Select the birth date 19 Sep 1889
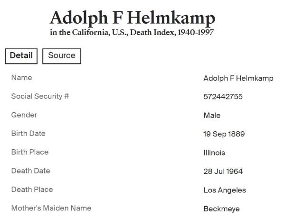 click(x=224, y=134)
